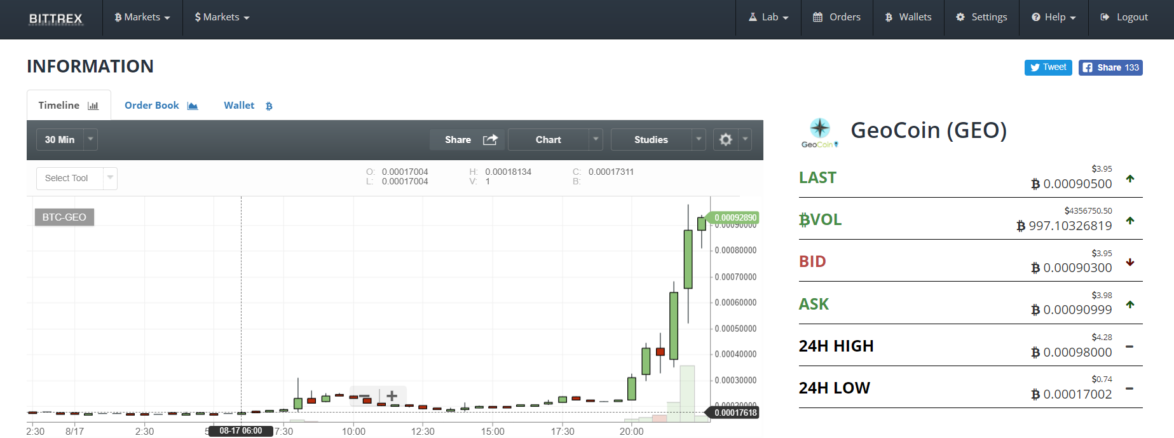Click the tall green candle near 0.00080000

(x=688, y=259)
